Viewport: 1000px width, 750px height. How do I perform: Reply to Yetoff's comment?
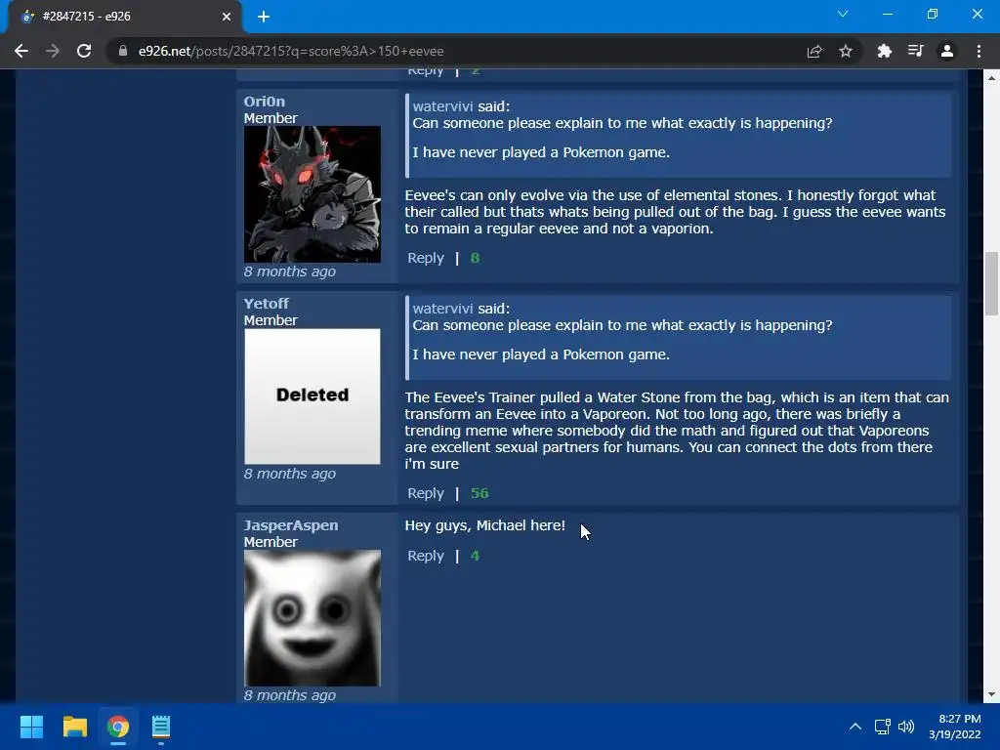(426, 493)
